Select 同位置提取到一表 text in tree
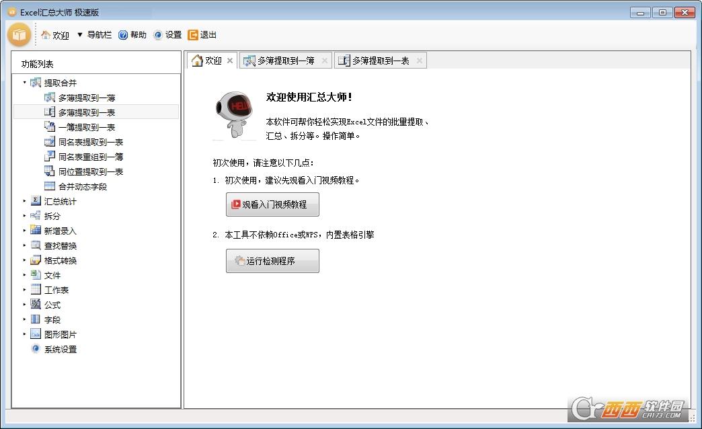This screenshot has width=702, height=429. tap(91, 171)
